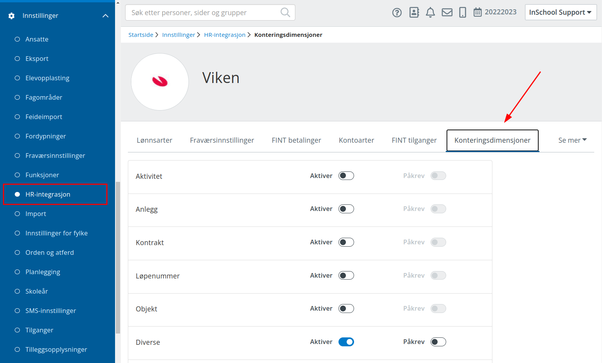Collapse the Innstillinger sidebar section chevron
This screenshot has width=602, height=363.
[x=105, y=16]
